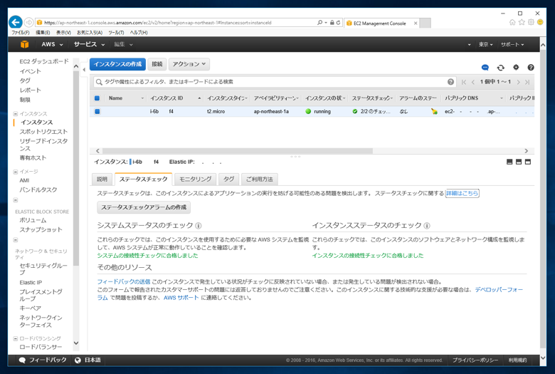This screenshot has width=555, height=374.
Task: Go to previous page of instance results
Action: pos(473,82)
